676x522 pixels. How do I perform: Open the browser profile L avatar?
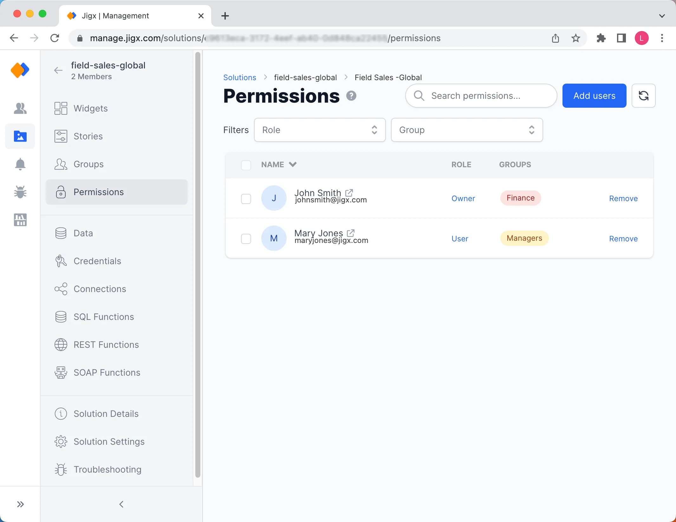pyautogui.click(x=642, y=38)
